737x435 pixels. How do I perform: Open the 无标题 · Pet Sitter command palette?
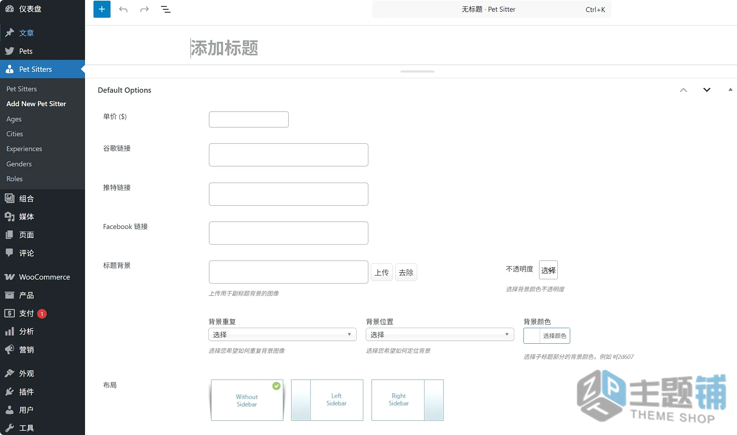pos(492,10)
